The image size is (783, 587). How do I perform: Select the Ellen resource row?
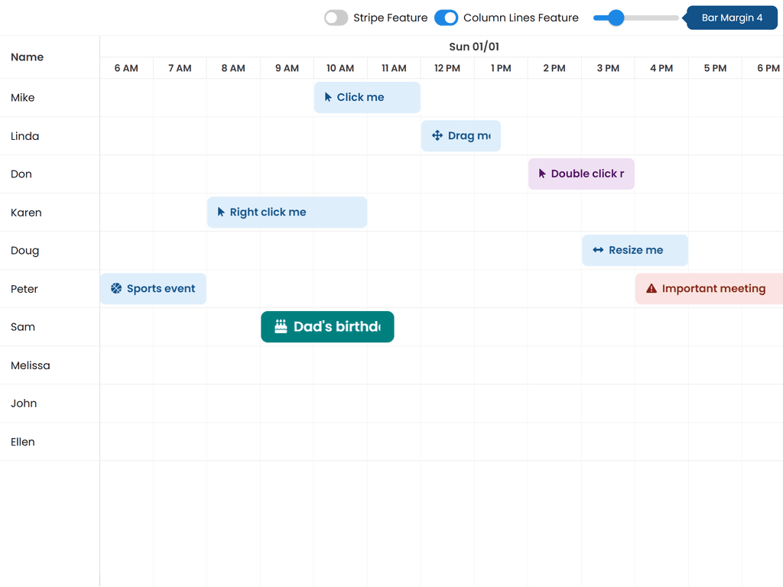(x=23, y=442)
